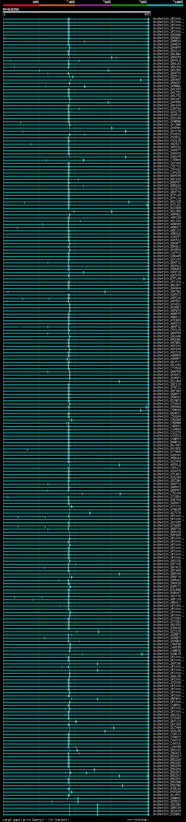
Task: Open the UniRef100_Q96TW1 hit
Action: tap(167, 291)
